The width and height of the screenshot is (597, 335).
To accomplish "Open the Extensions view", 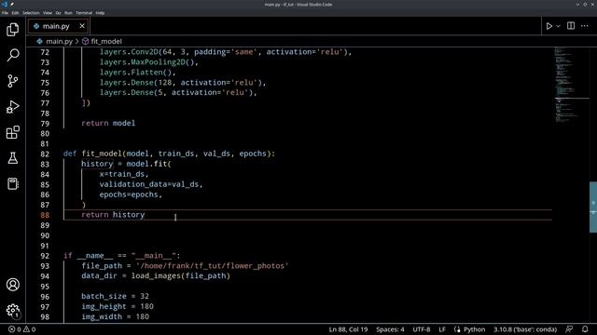I will click(12, 132).
